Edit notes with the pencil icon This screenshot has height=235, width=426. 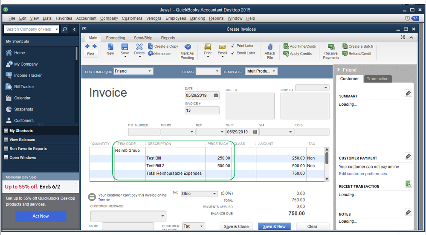[x=408, y=212]
